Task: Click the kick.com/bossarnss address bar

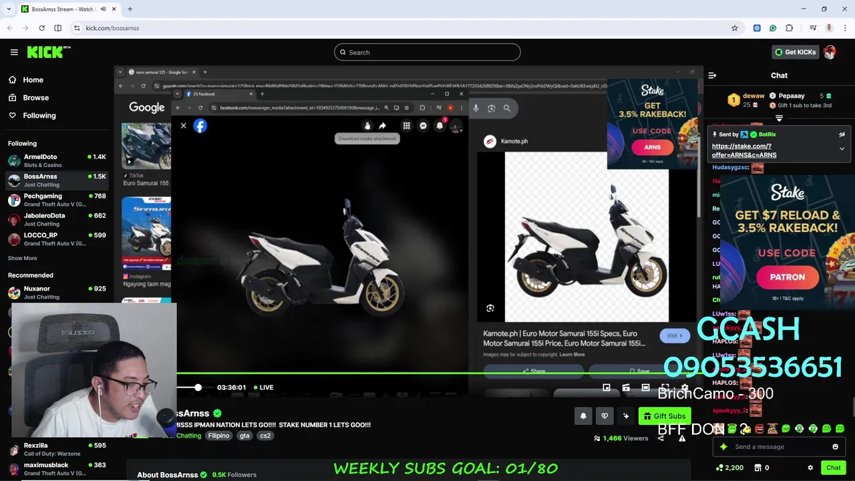Action: tap(401, 28)
